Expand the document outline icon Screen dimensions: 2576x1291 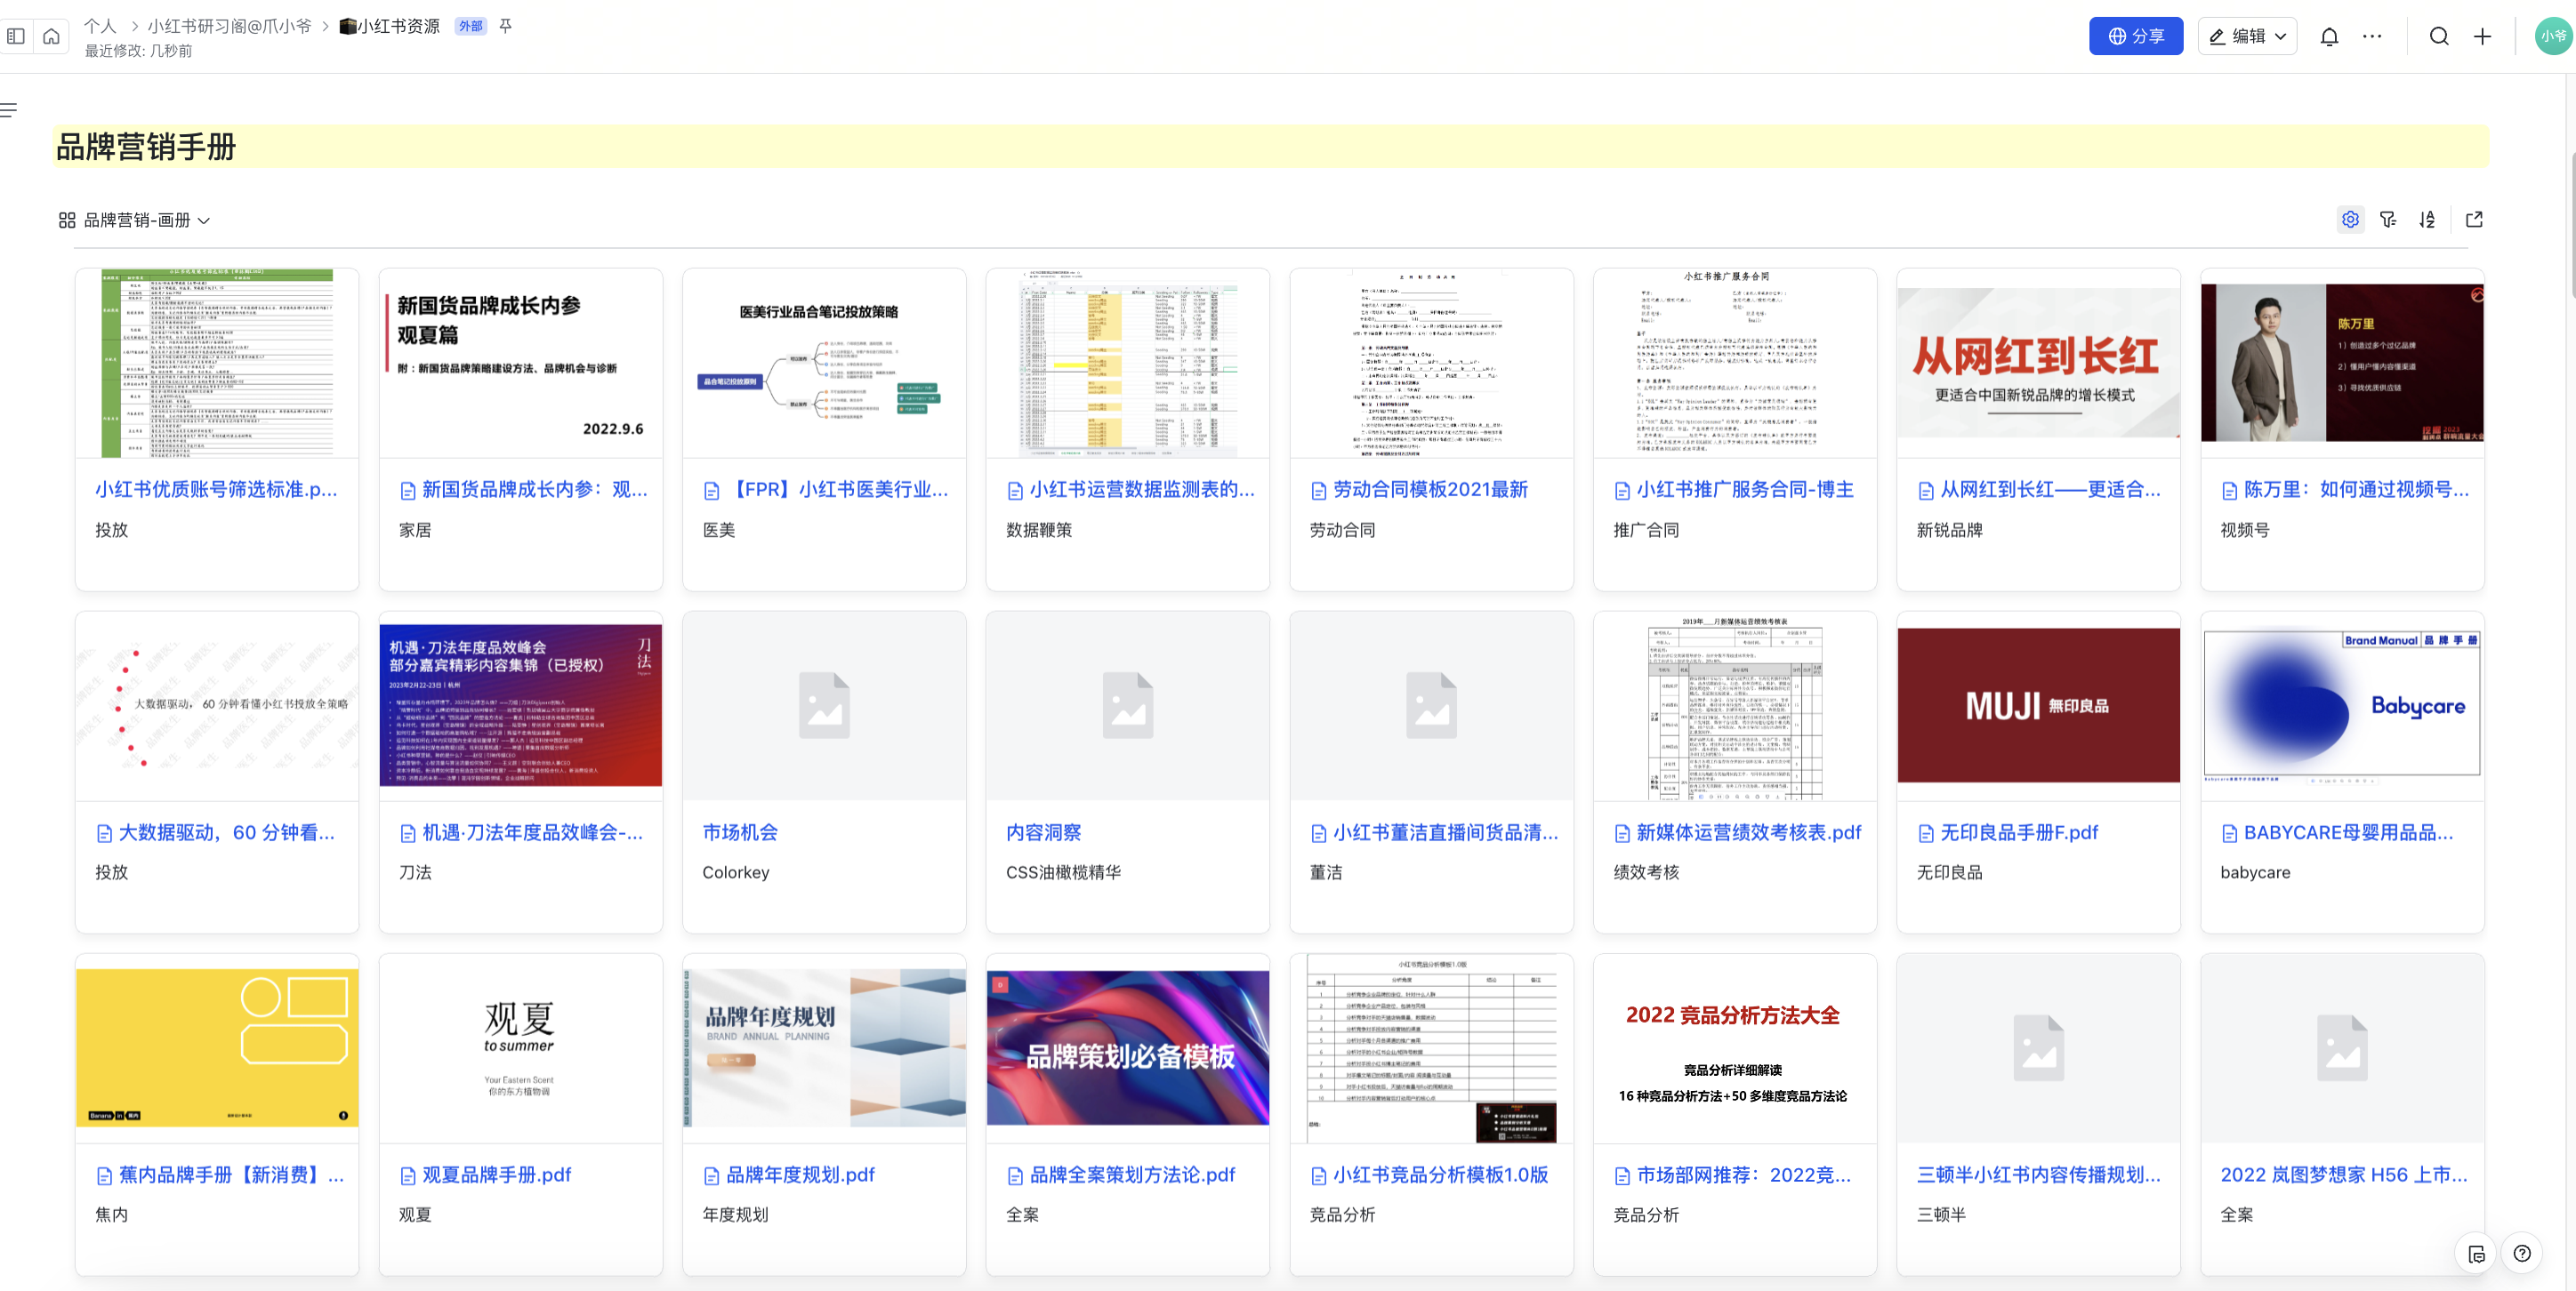click(x=9, y=110)
